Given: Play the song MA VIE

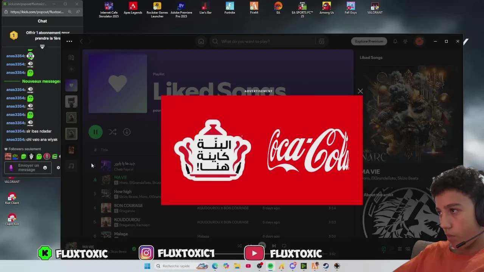Looking at the screenshot, I should coord(121,177).
